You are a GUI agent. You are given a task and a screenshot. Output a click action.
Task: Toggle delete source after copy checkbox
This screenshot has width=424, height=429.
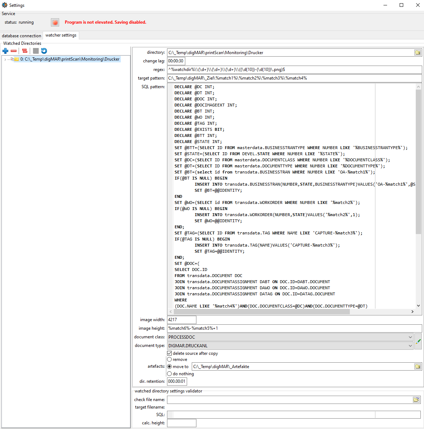coord(170,353)
